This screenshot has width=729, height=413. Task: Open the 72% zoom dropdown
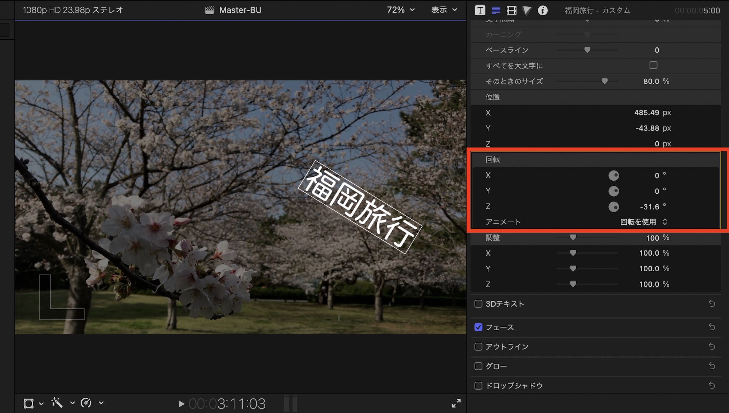tap(401, 10)
